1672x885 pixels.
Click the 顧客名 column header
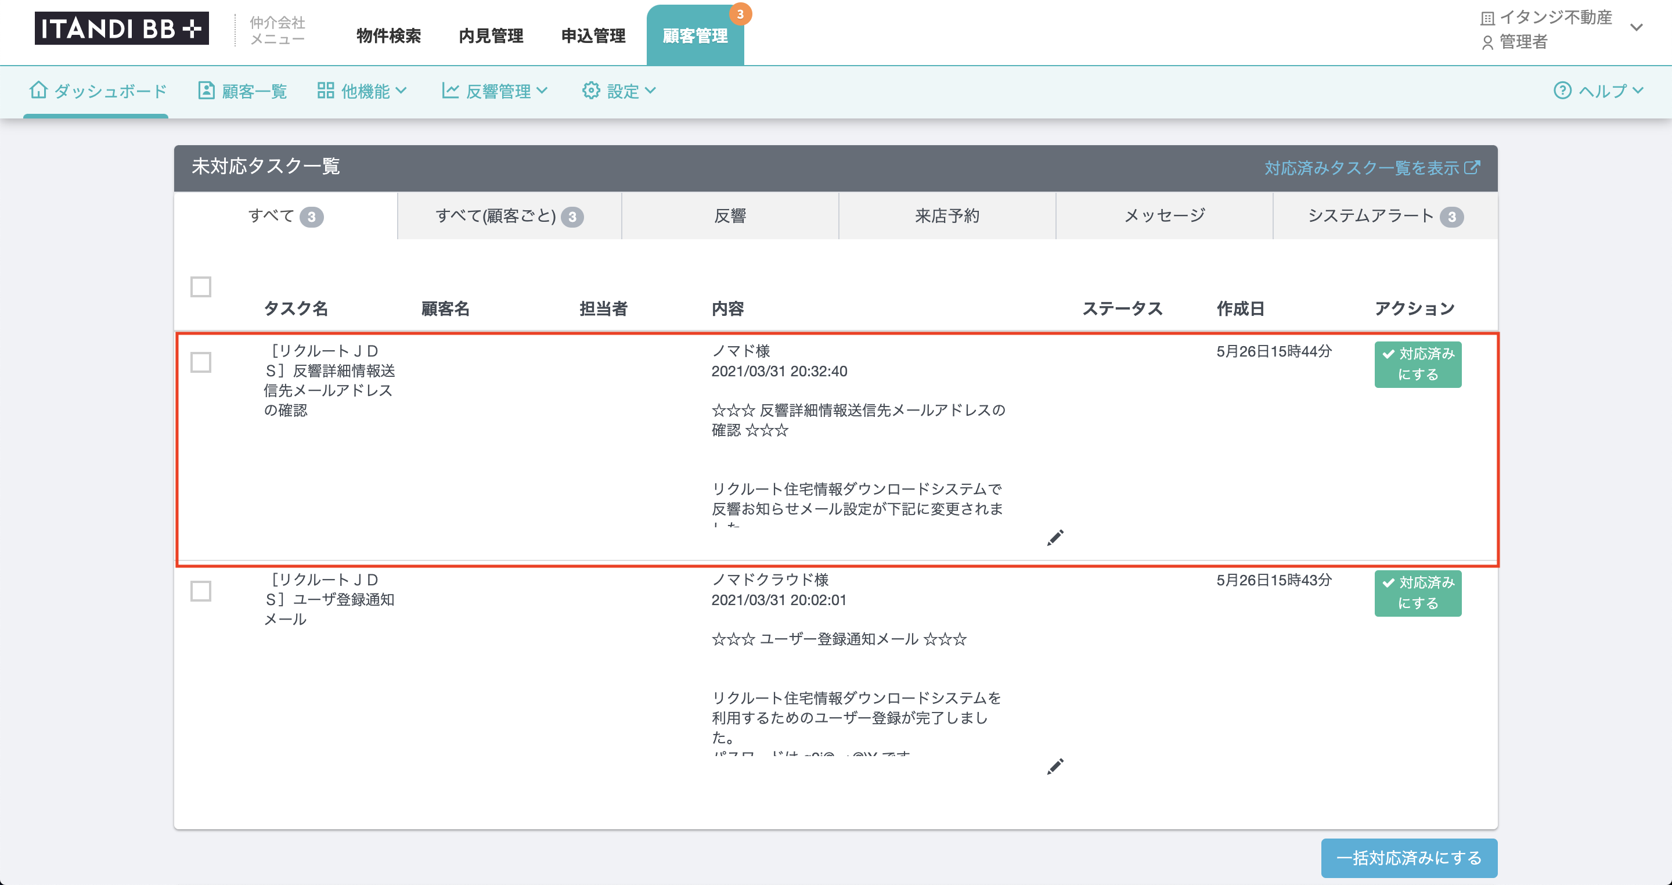click(x=445, y=308)
